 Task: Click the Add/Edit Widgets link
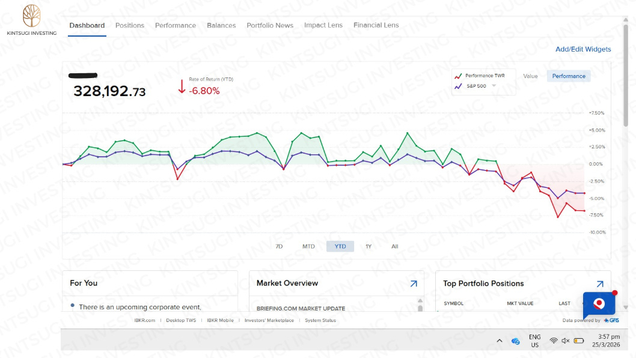coord(583,49)
